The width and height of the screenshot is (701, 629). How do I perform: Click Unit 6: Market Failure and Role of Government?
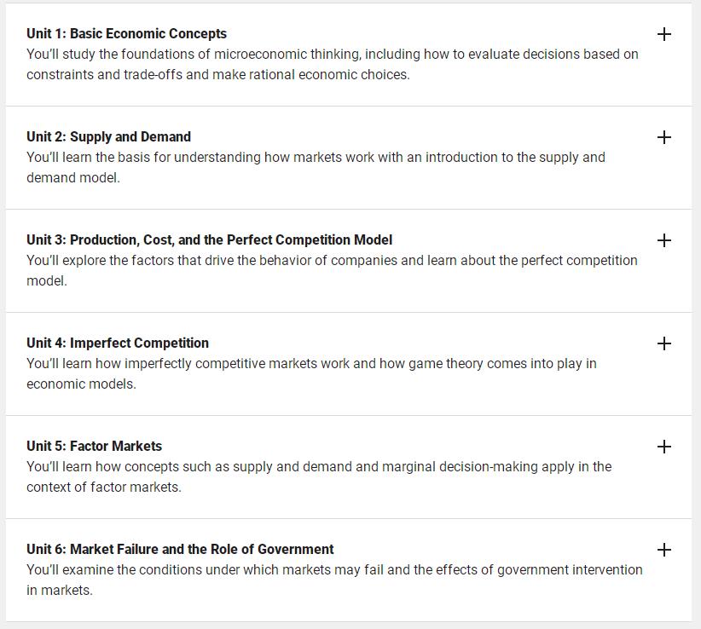(x=180, y=549)
